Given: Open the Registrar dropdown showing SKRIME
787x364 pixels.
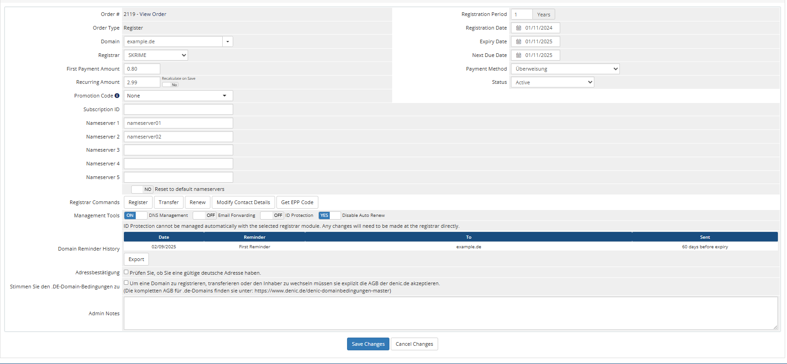Looking at the screenshot, I should (156, 55).
